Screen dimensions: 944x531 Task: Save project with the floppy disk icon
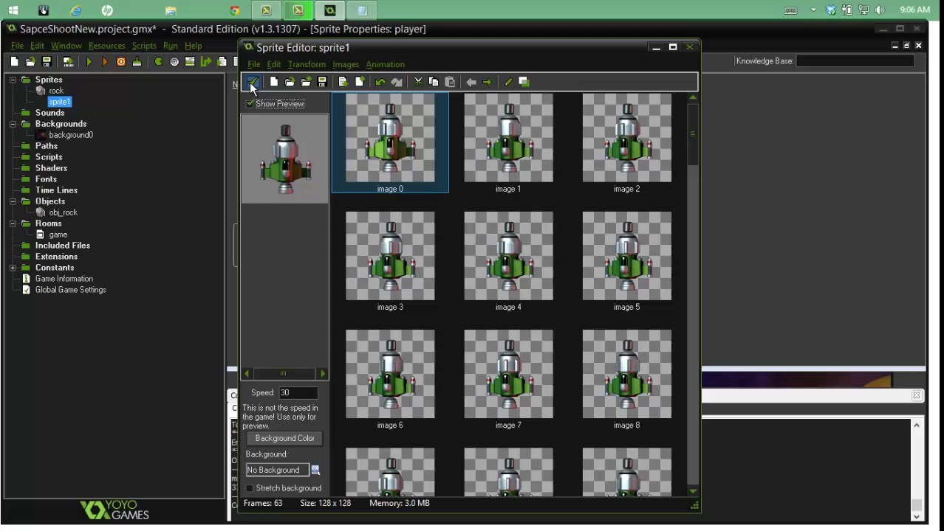47,62
